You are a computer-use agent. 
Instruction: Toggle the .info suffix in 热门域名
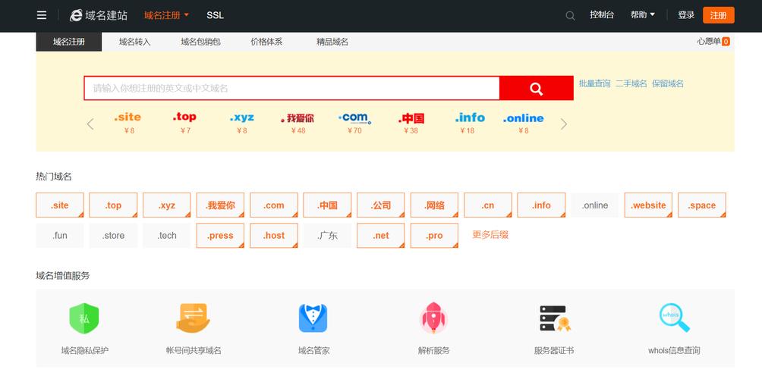pos(541,205)
